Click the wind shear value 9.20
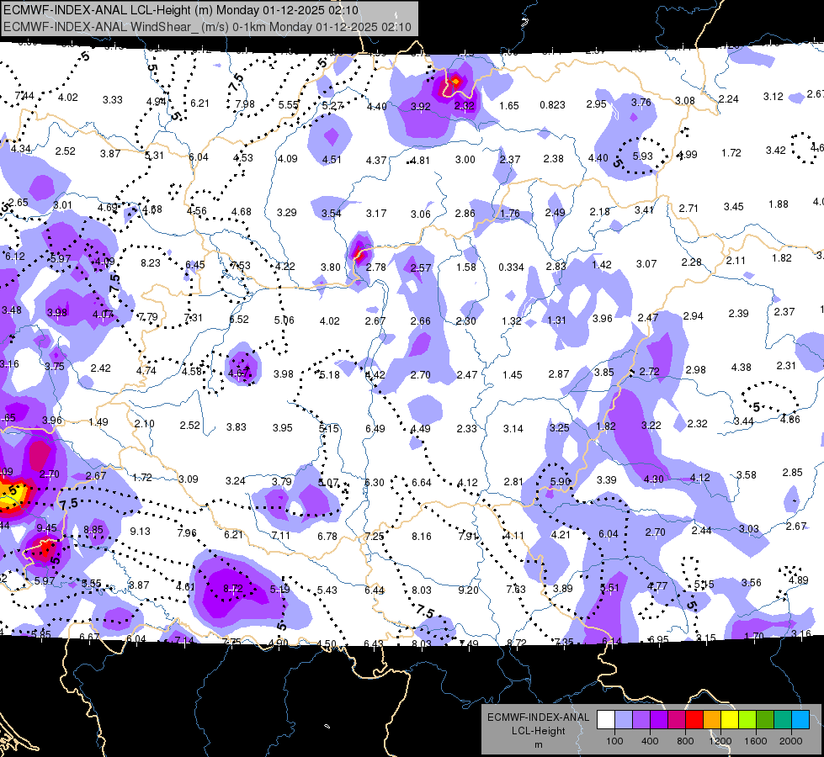 tap(468, 590)
